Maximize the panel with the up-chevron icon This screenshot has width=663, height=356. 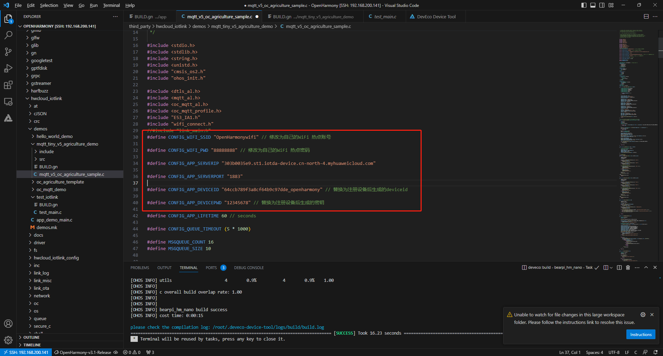[646, 268]
